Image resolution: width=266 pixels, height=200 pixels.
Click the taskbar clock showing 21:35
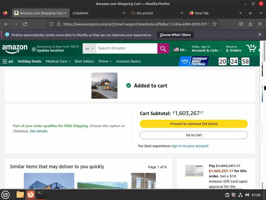(x=256, y=195)
